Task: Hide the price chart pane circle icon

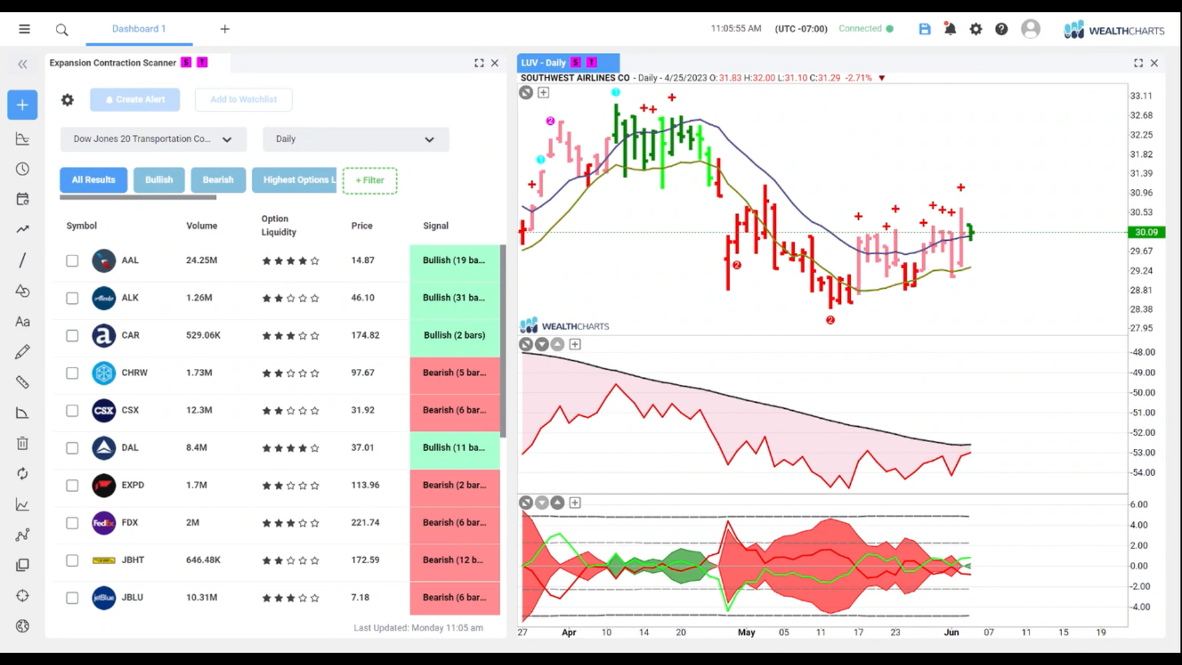Action: point(526,92)
